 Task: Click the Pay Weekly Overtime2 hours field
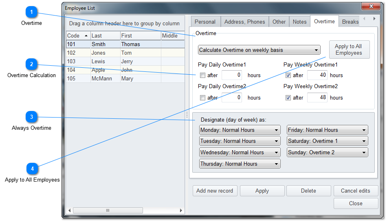pyautogui.click(x=317, y=98)
